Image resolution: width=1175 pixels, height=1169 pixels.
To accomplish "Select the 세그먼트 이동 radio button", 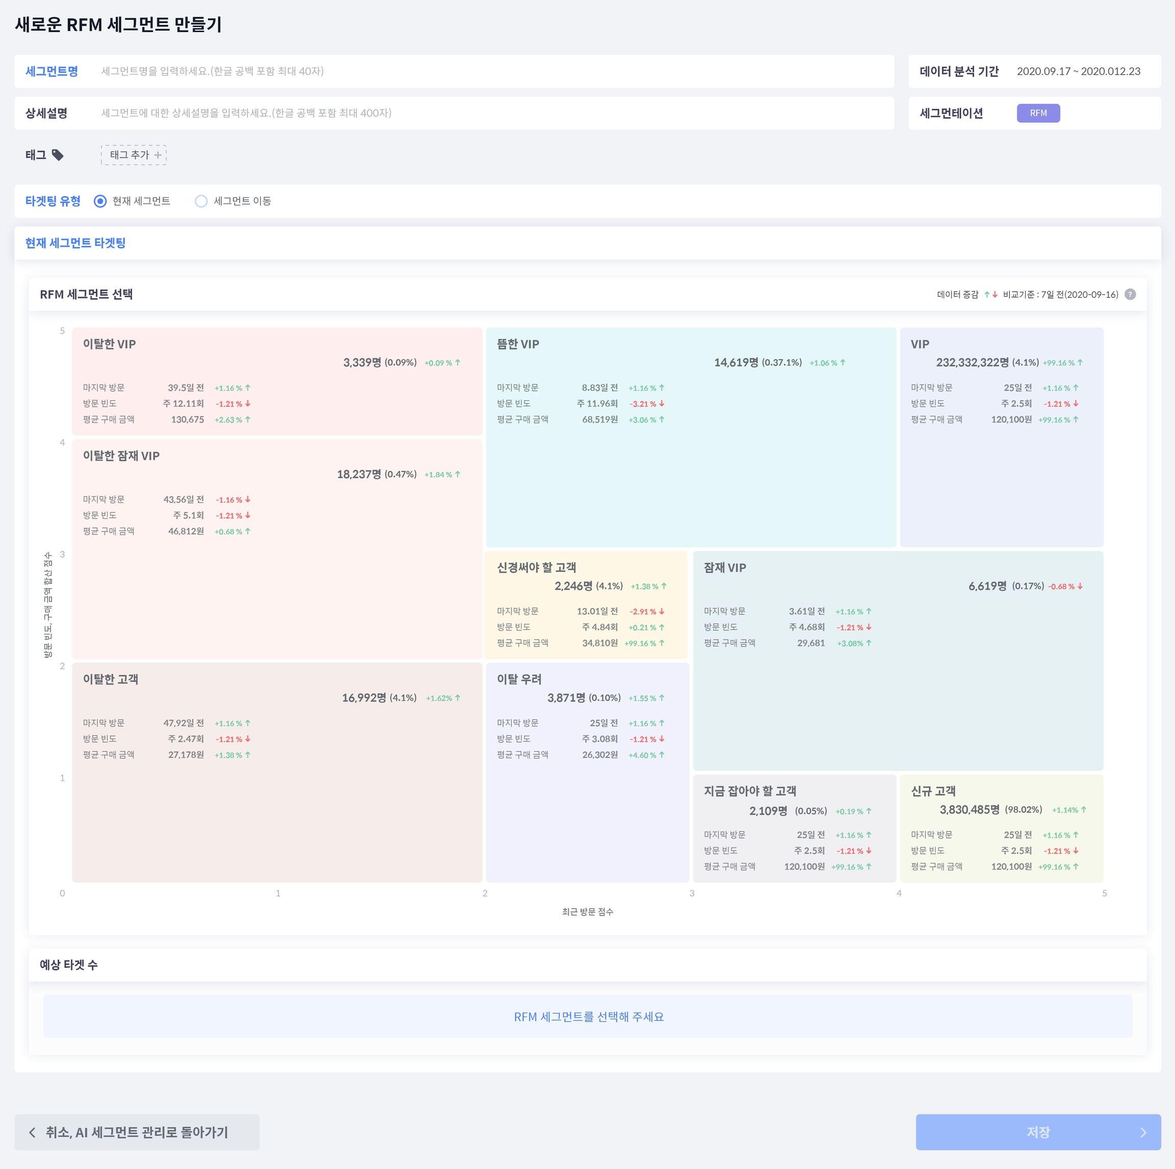I will point(201,201).
